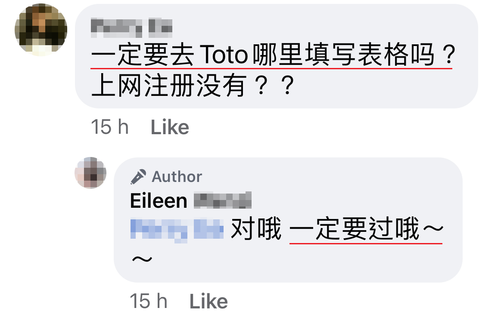Open the blue tagged name in Eileen's reply
This screenshot has height=314, width=504.
(x=177, y=230)
